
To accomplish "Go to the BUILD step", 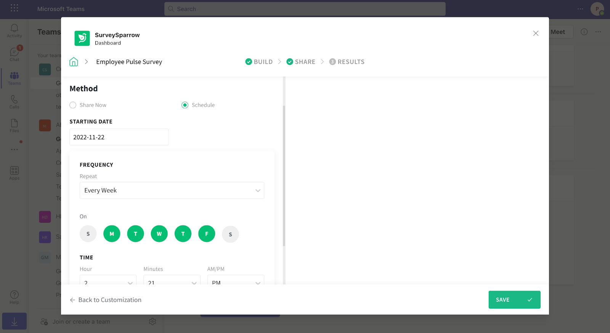I will (259, 62).
